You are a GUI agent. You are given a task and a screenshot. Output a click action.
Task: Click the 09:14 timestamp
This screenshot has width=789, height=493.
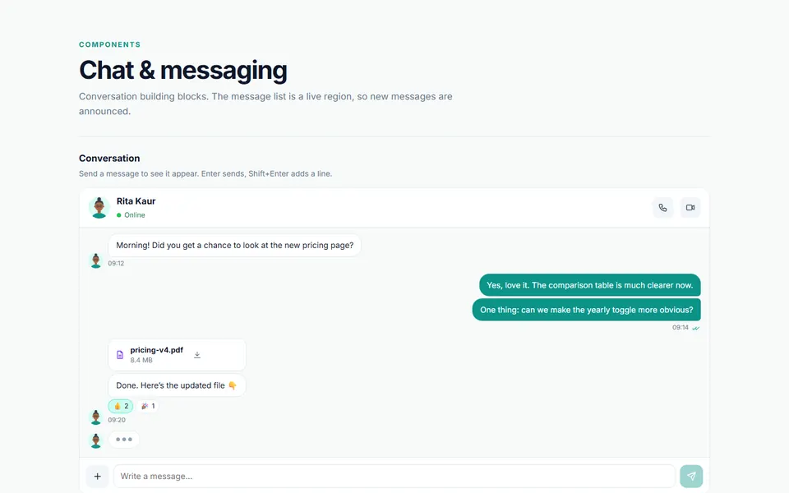pyautogui.click(x=681, y=328)
